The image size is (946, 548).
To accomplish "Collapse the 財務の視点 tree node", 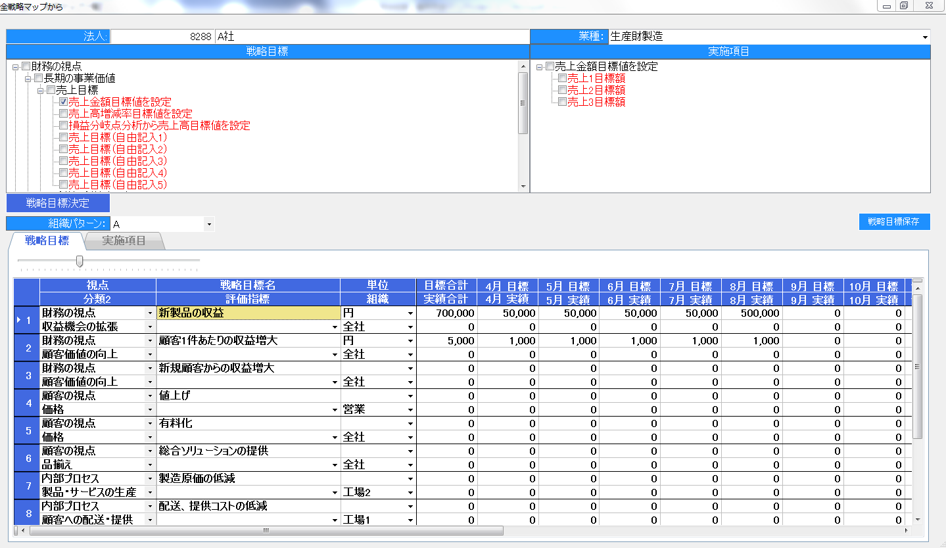I will 15,67.
